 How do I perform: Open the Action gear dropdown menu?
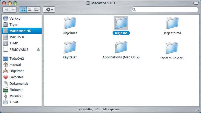click(x=49, y=10)
